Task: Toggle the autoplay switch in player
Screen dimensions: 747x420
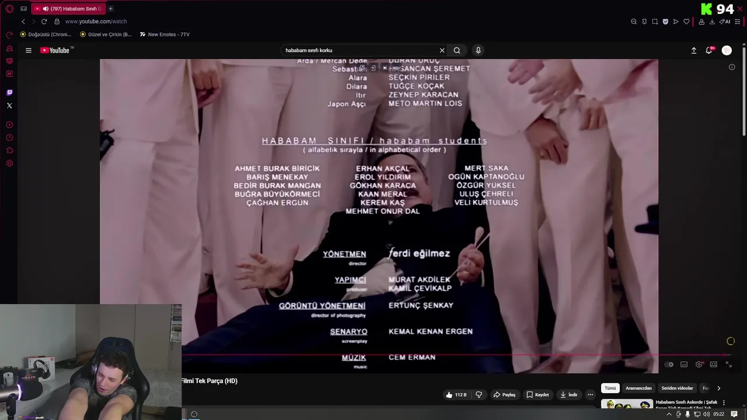Action: coord(669,365)
